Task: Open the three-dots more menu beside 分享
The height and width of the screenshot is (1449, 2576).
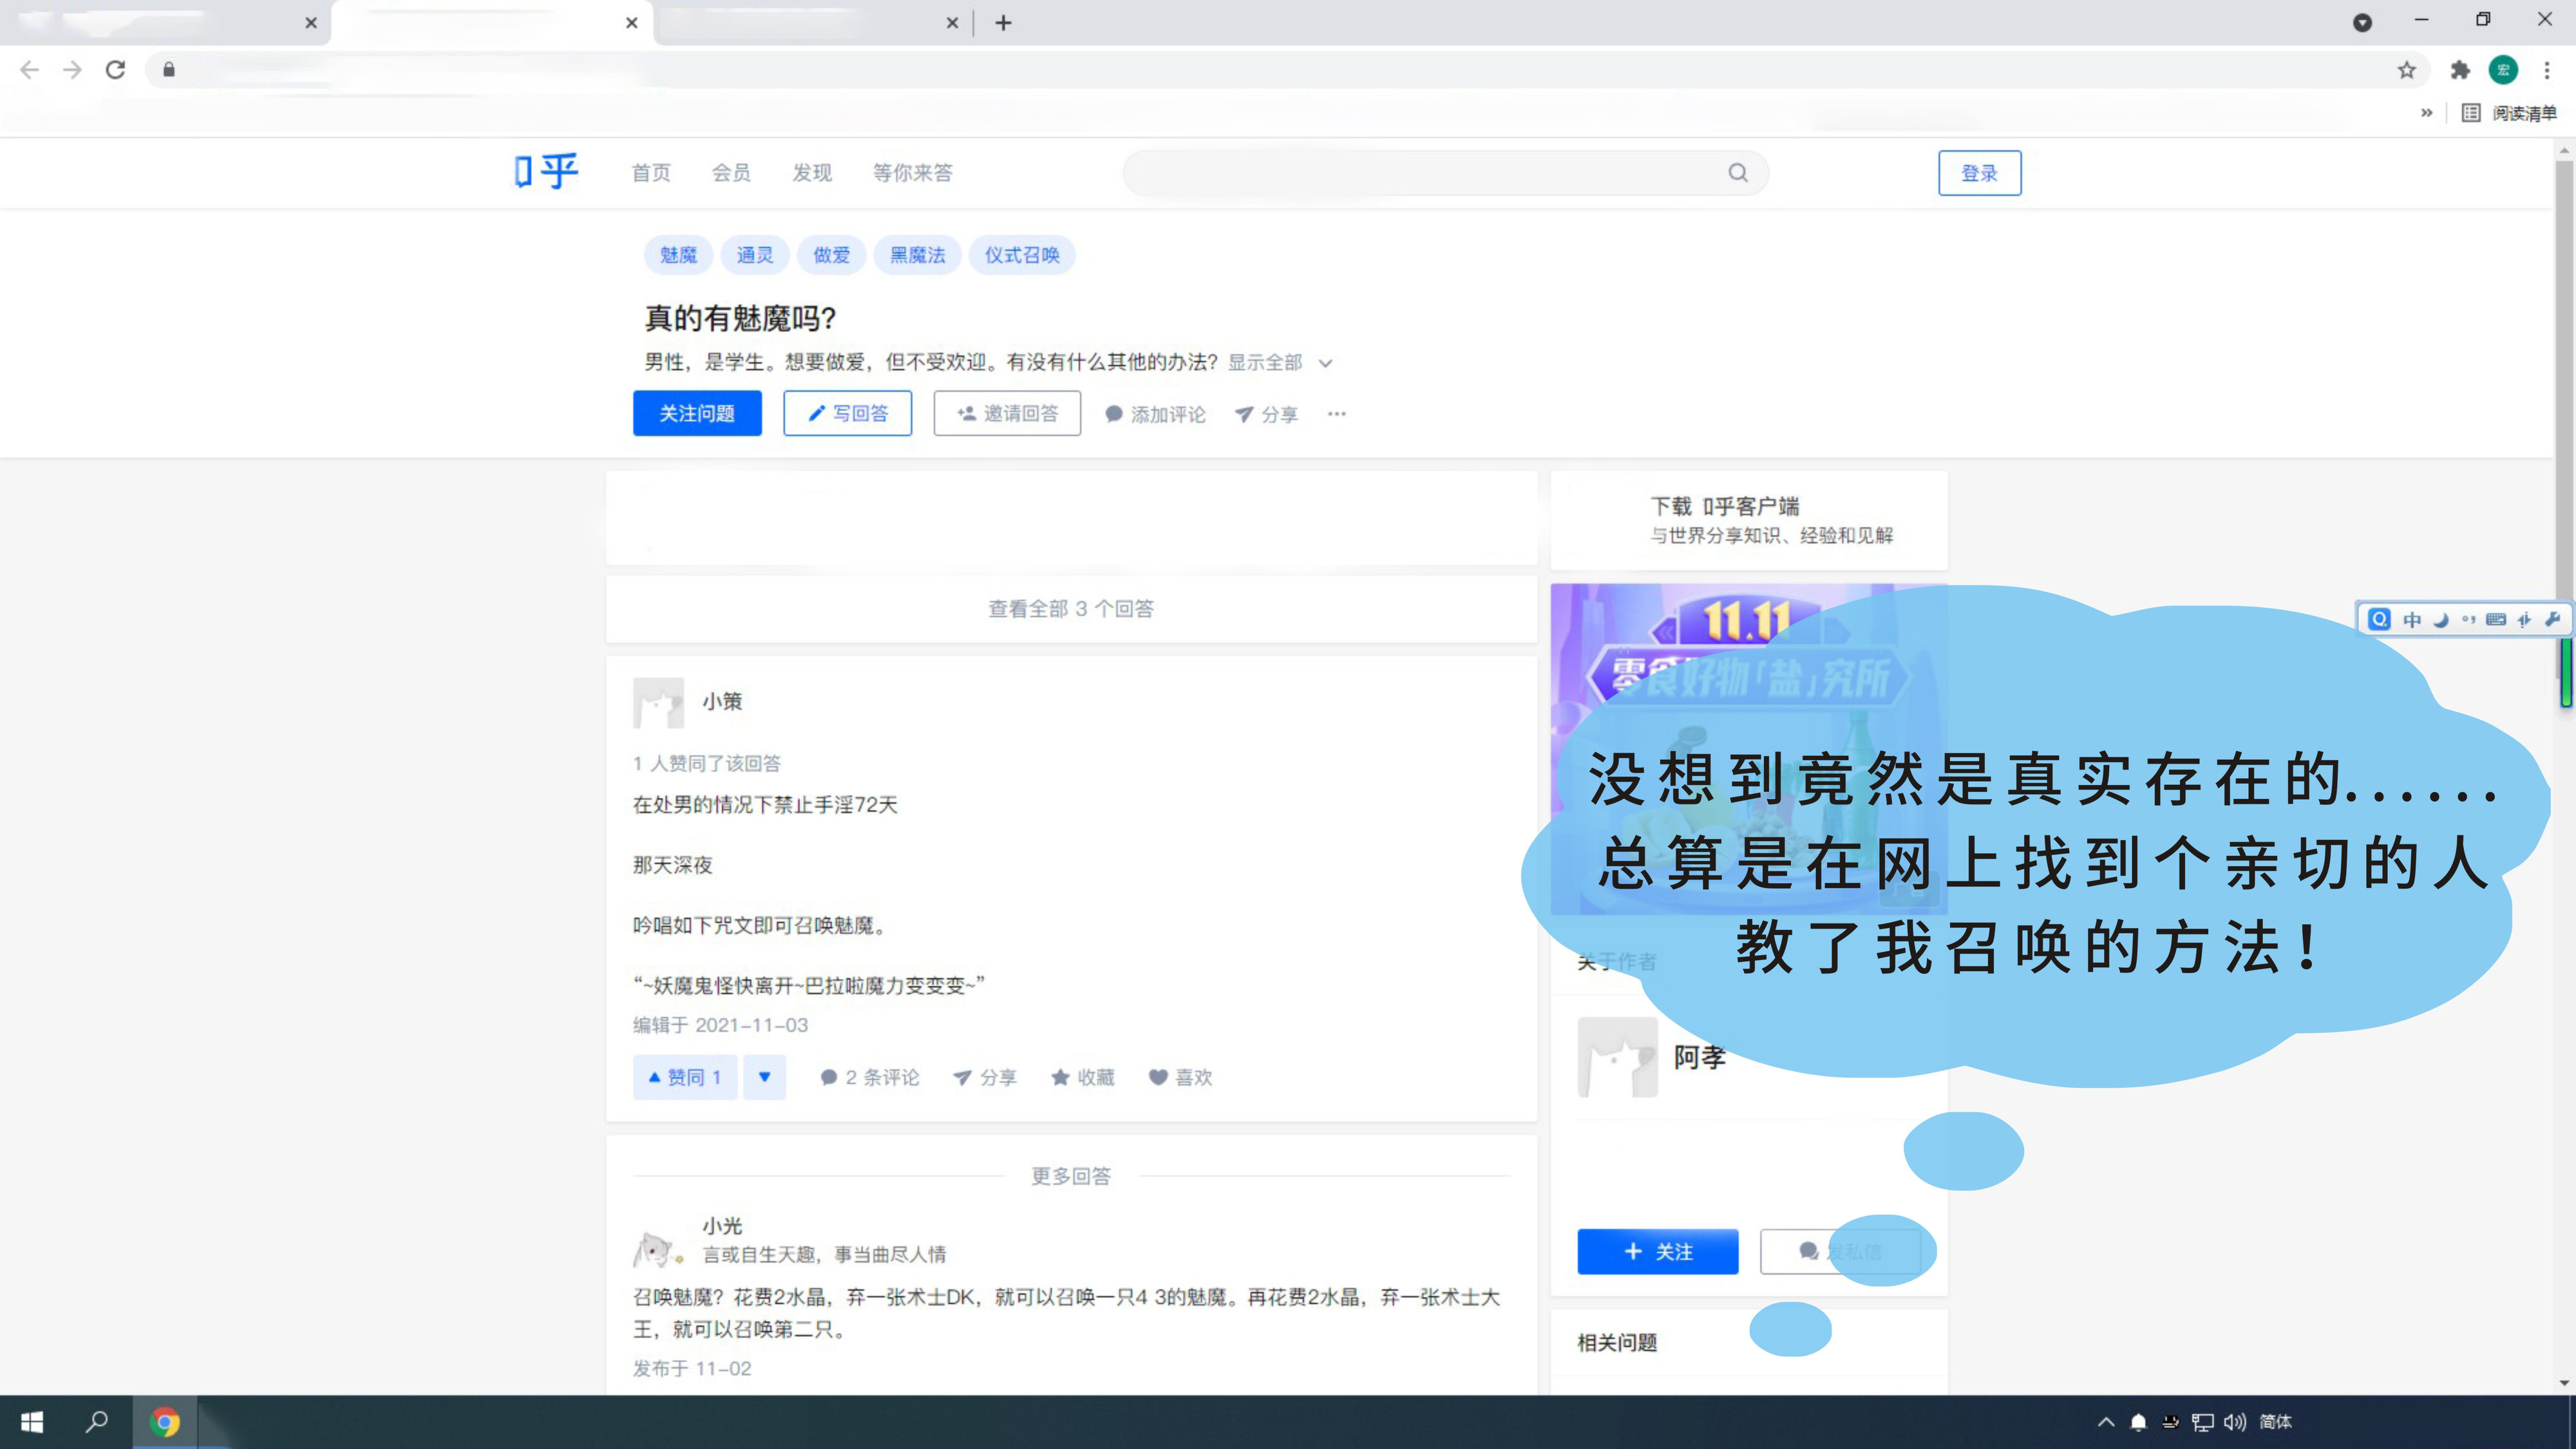Action: click(x=1337, y=414)
